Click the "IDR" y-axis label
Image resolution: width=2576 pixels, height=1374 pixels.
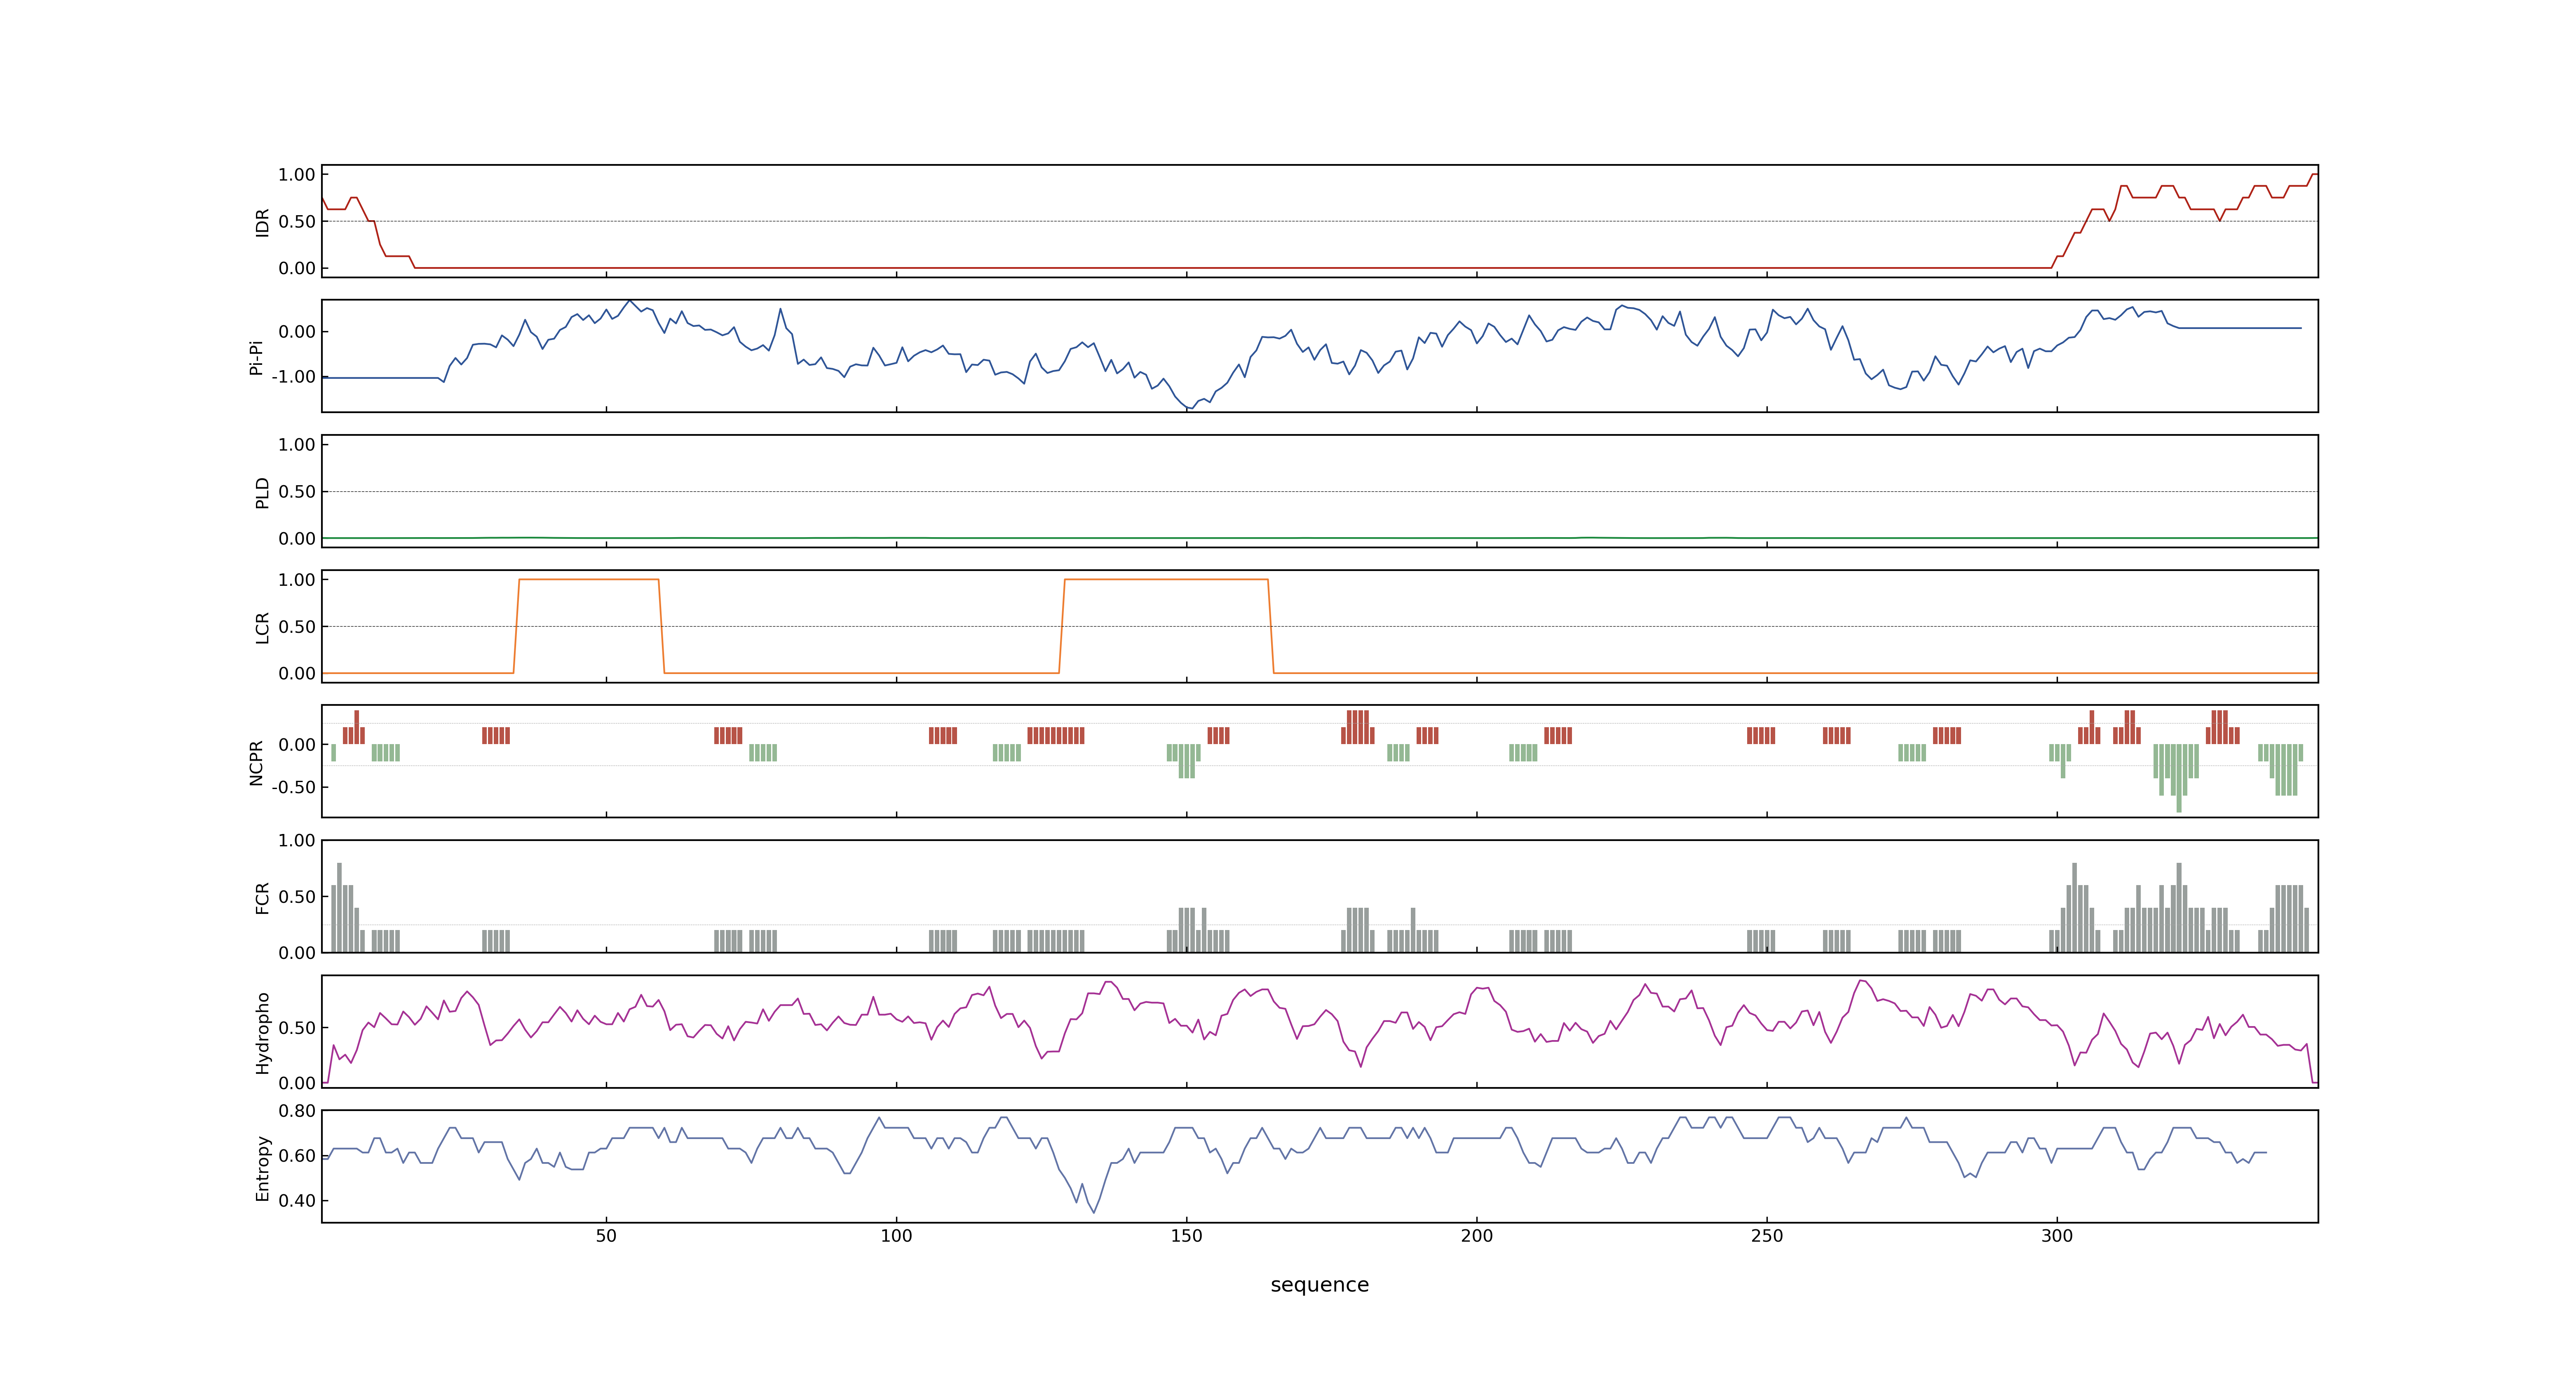tap(262, 222)
